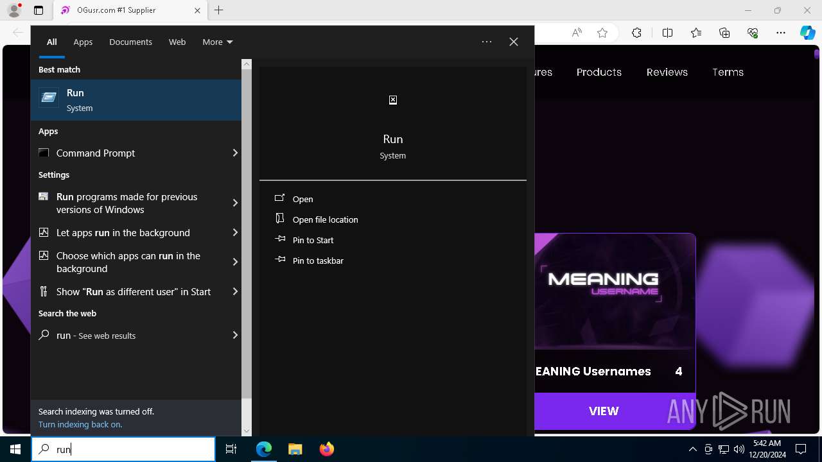Click the broken image icon above Run
Viewport: 822px width, 462px height.
393,100
